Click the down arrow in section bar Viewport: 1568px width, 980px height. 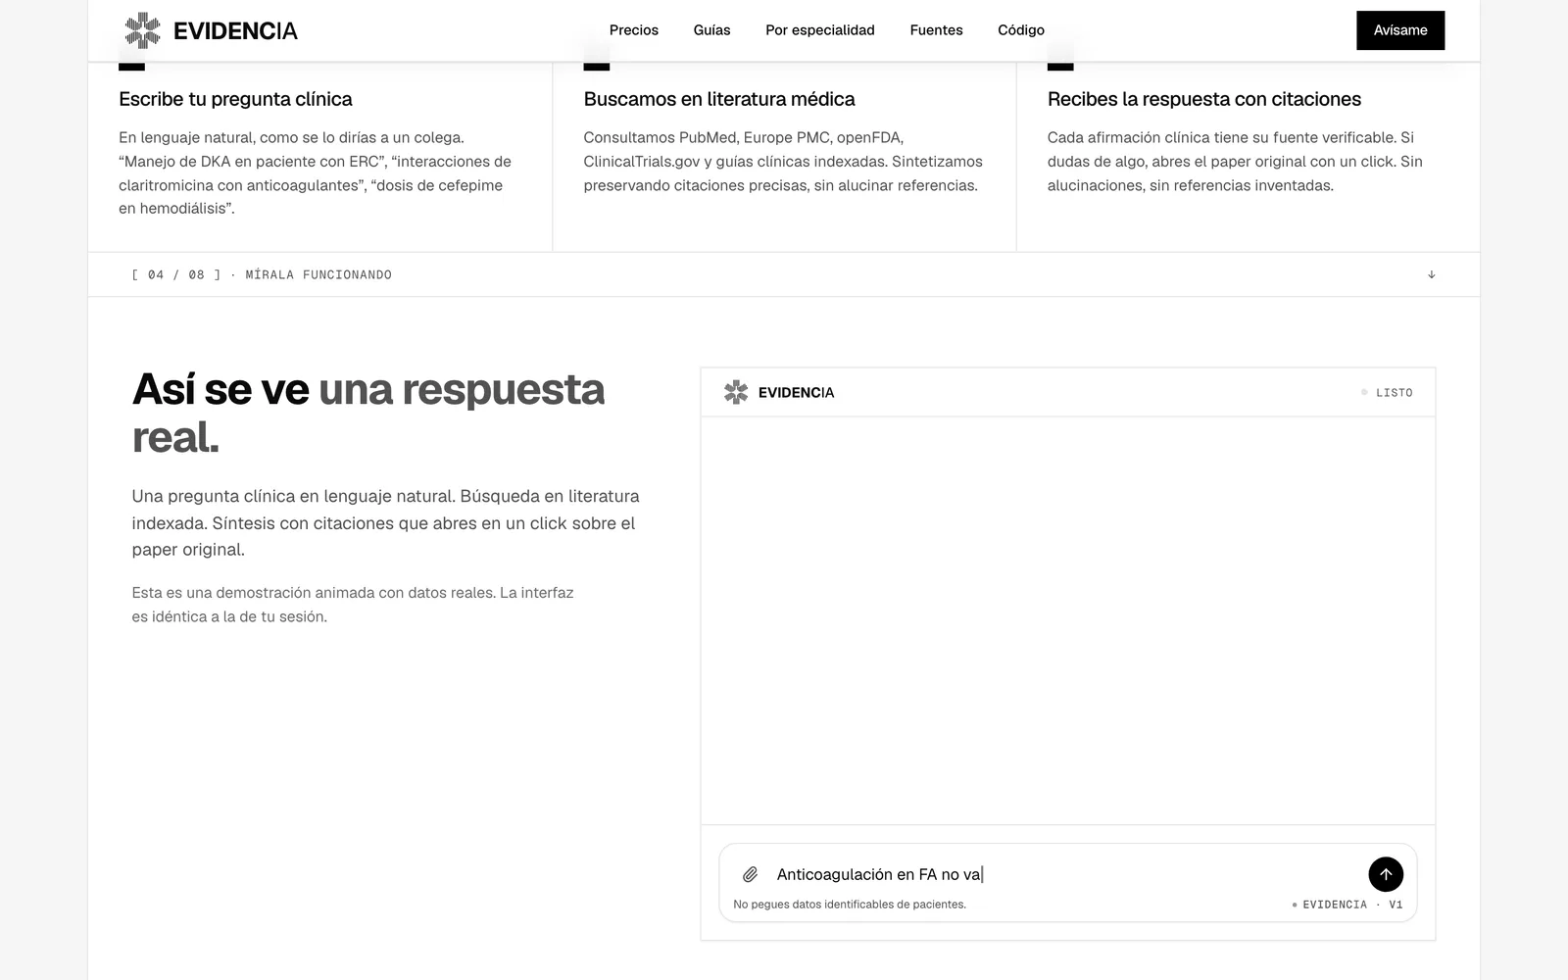click(1431, 274)
